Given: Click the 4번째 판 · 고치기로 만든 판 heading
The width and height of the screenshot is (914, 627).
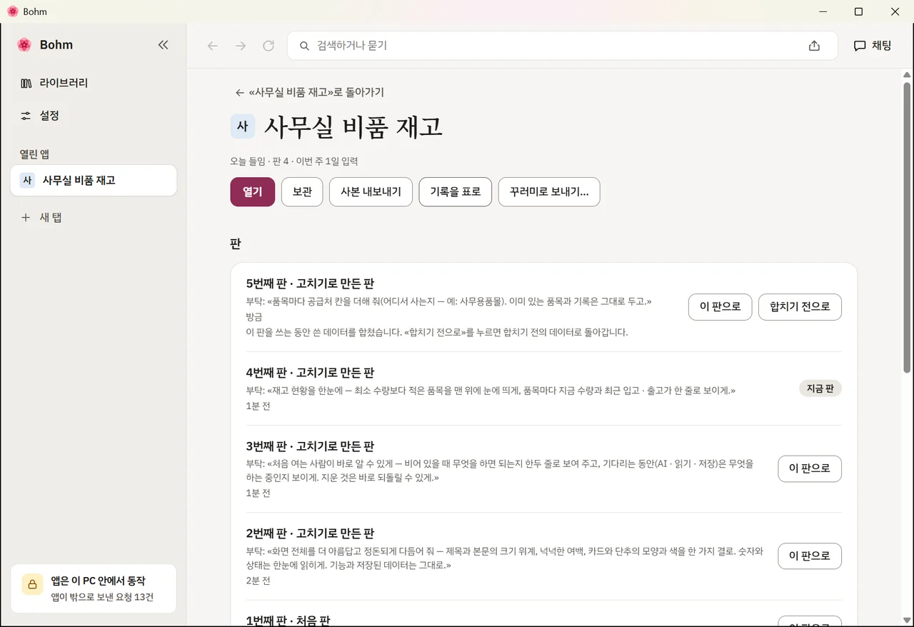Looking at the screenshot, I should [310, 373].
